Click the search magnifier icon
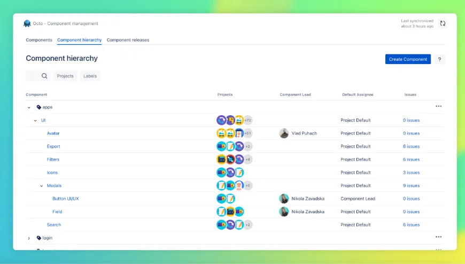 (44, 76)
